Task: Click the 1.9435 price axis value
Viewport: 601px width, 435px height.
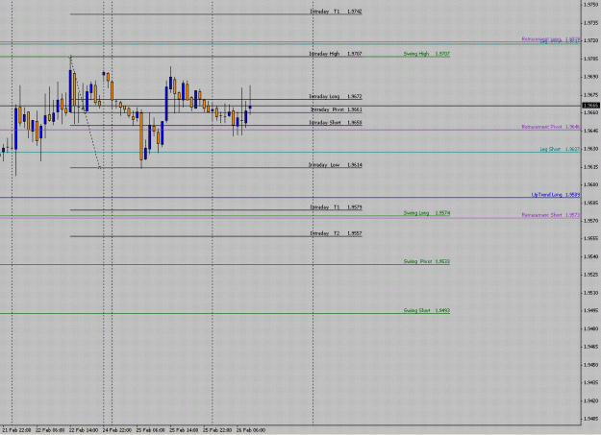Action: pos(590,382)
